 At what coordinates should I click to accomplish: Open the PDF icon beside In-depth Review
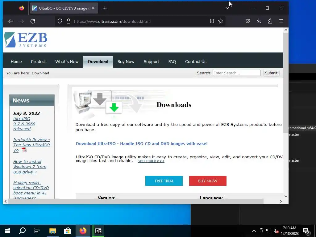[x=24, y=150]
